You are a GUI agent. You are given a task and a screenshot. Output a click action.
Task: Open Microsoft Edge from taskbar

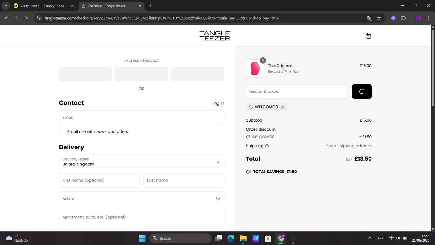231,238
